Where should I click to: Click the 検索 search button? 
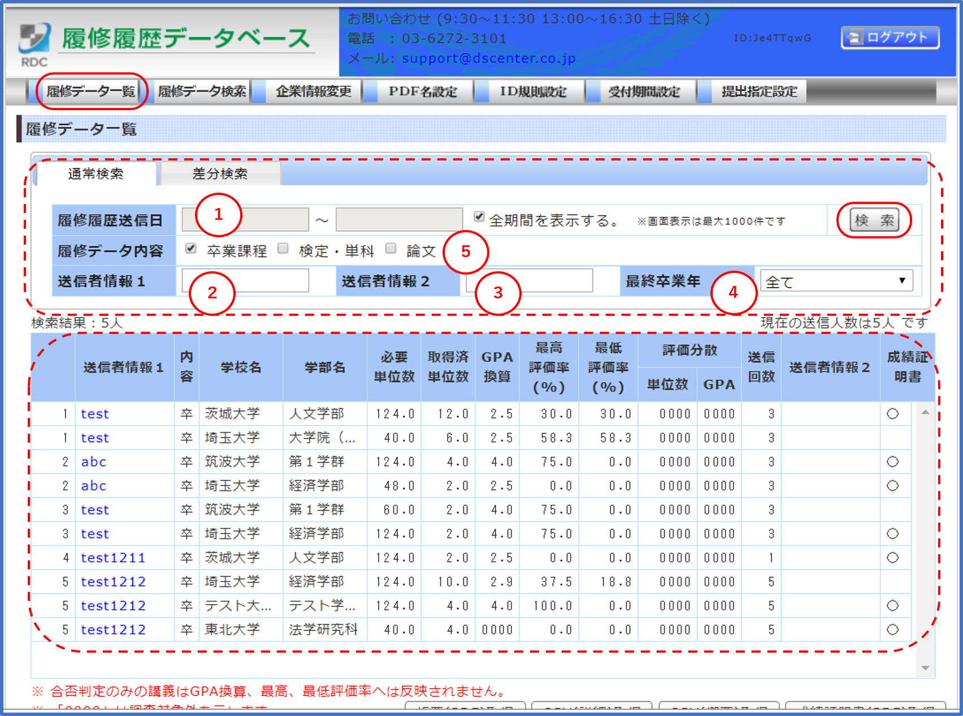(x=873, y=221)
